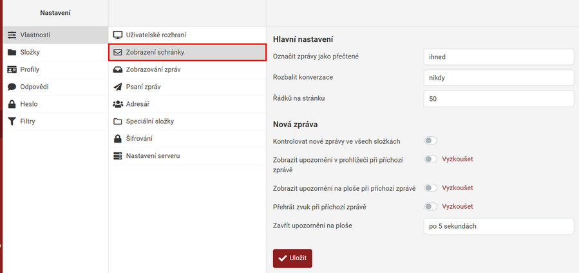Toggle checking new messages in all folders

[430, 141]
